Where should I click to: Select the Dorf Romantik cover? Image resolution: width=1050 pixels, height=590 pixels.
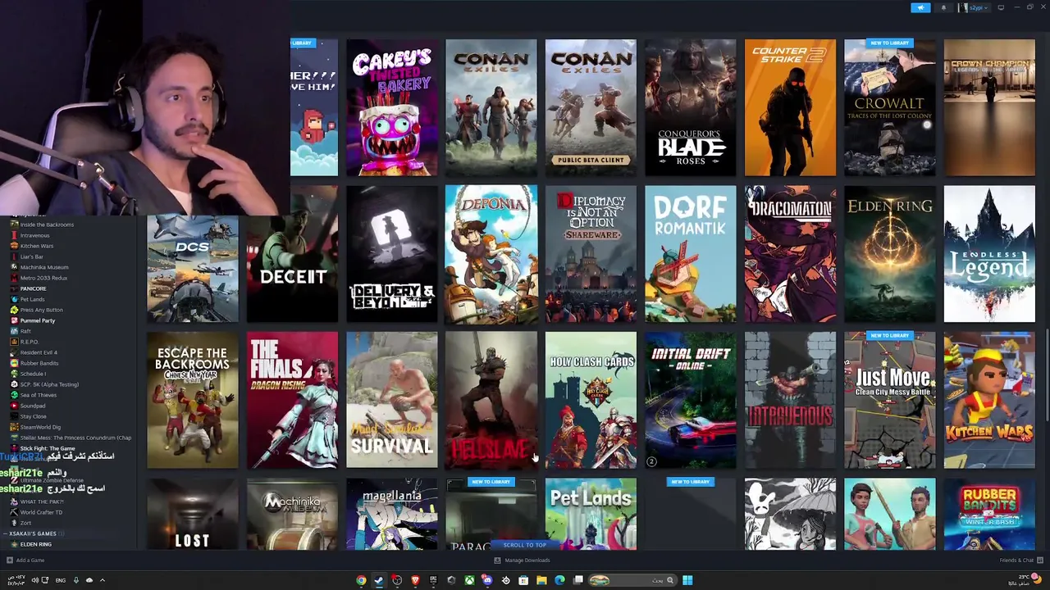[x=690, y=254]
